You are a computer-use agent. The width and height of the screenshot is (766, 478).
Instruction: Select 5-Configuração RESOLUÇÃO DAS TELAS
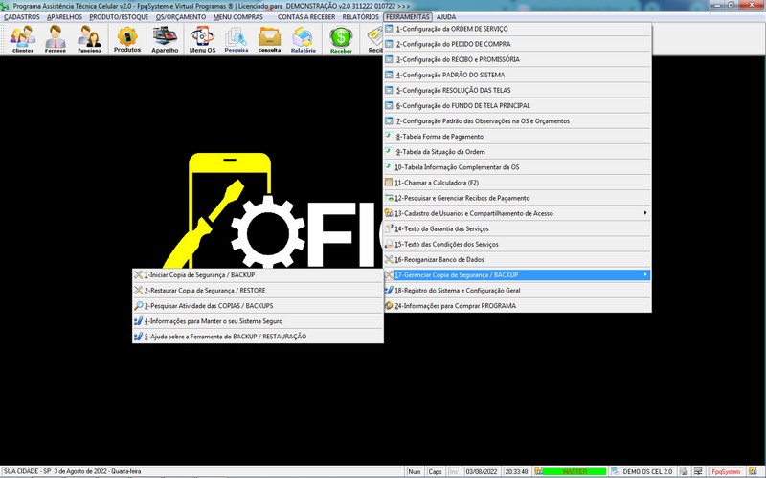tap(517, 90)
